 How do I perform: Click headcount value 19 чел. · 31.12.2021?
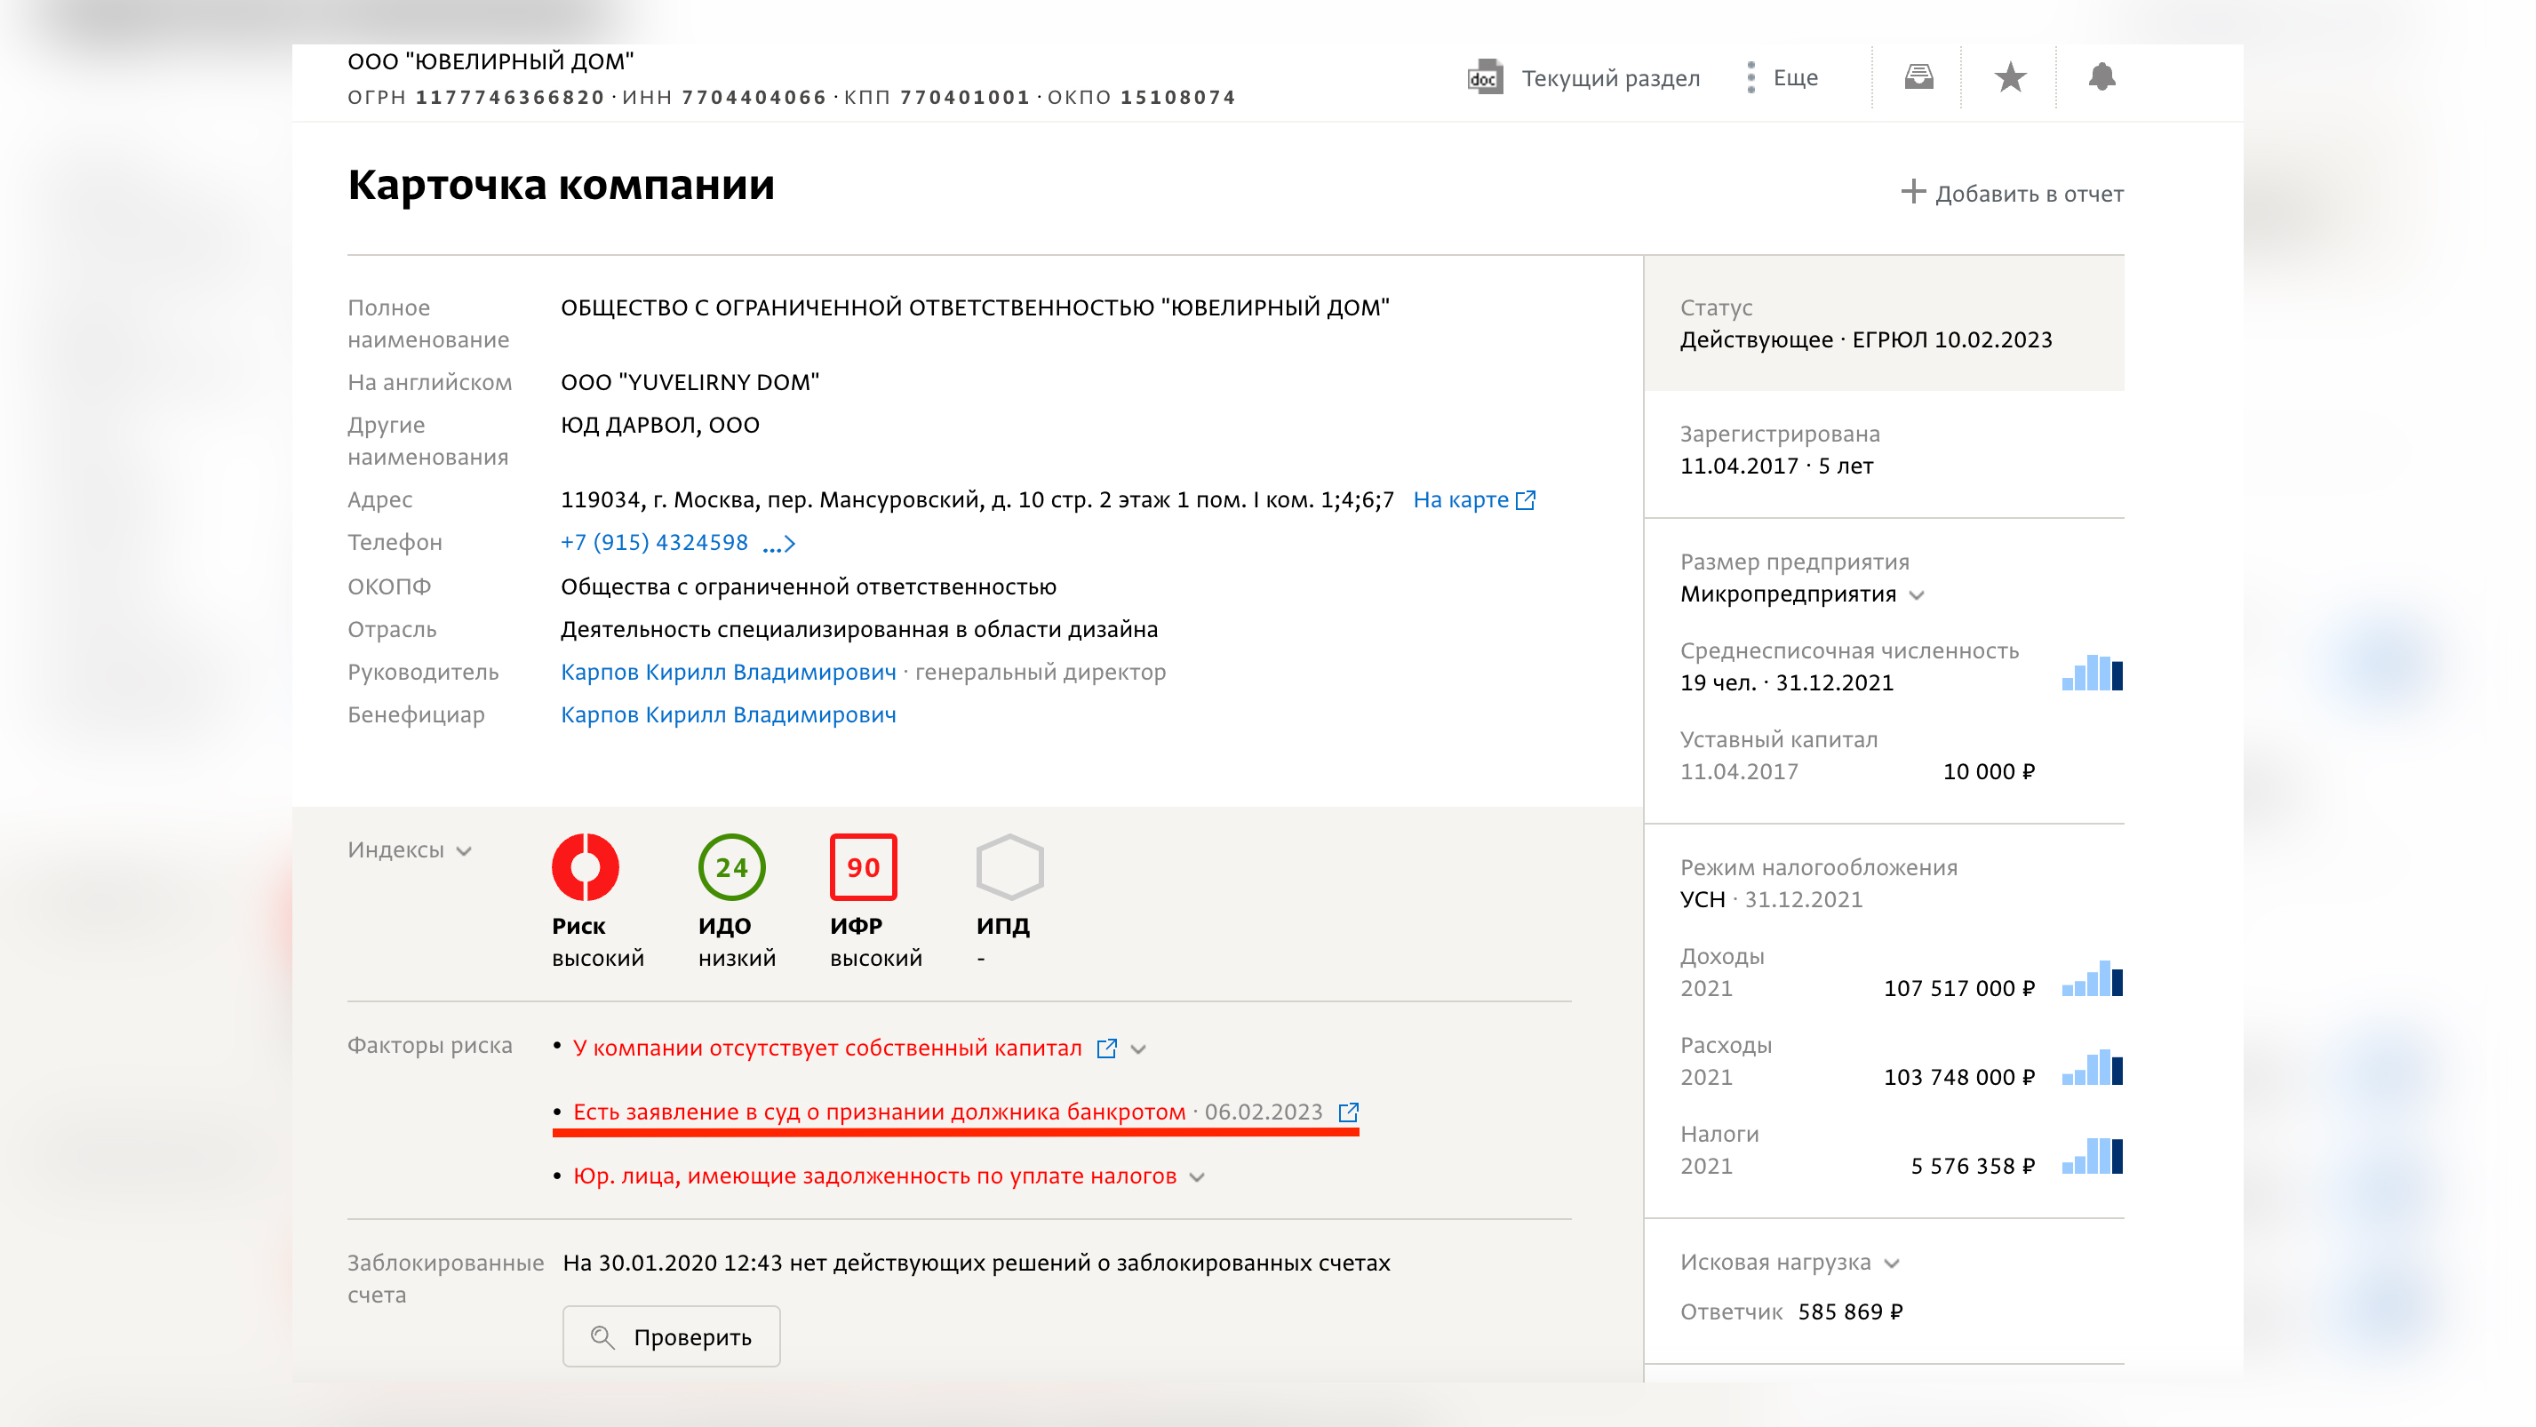pos(1786,683)
